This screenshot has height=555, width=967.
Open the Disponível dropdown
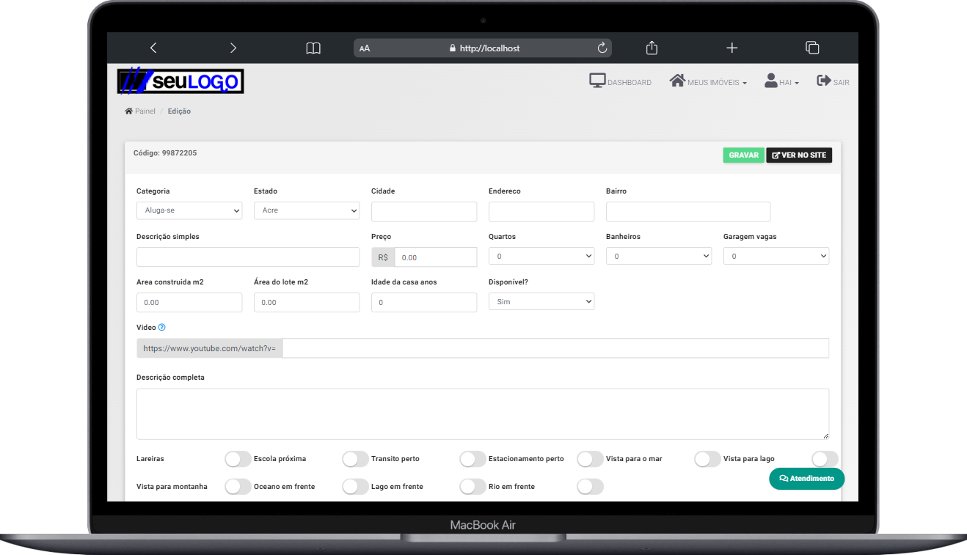(x=541, y=302)
